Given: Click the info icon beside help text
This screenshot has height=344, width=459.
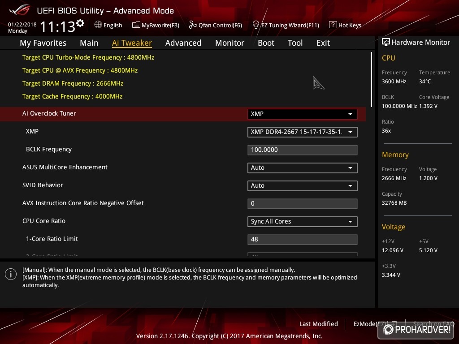Looking at the screenshot, I should 11,274.
